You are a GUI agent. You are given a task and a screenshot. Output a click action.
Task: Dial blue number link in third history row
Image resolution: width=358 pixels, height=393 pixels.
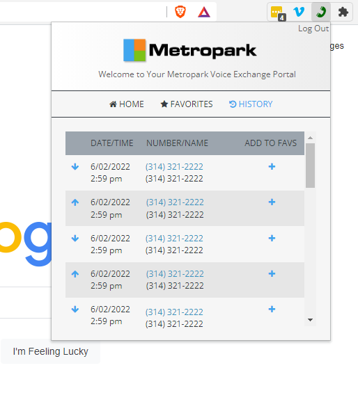click(174, 239)
